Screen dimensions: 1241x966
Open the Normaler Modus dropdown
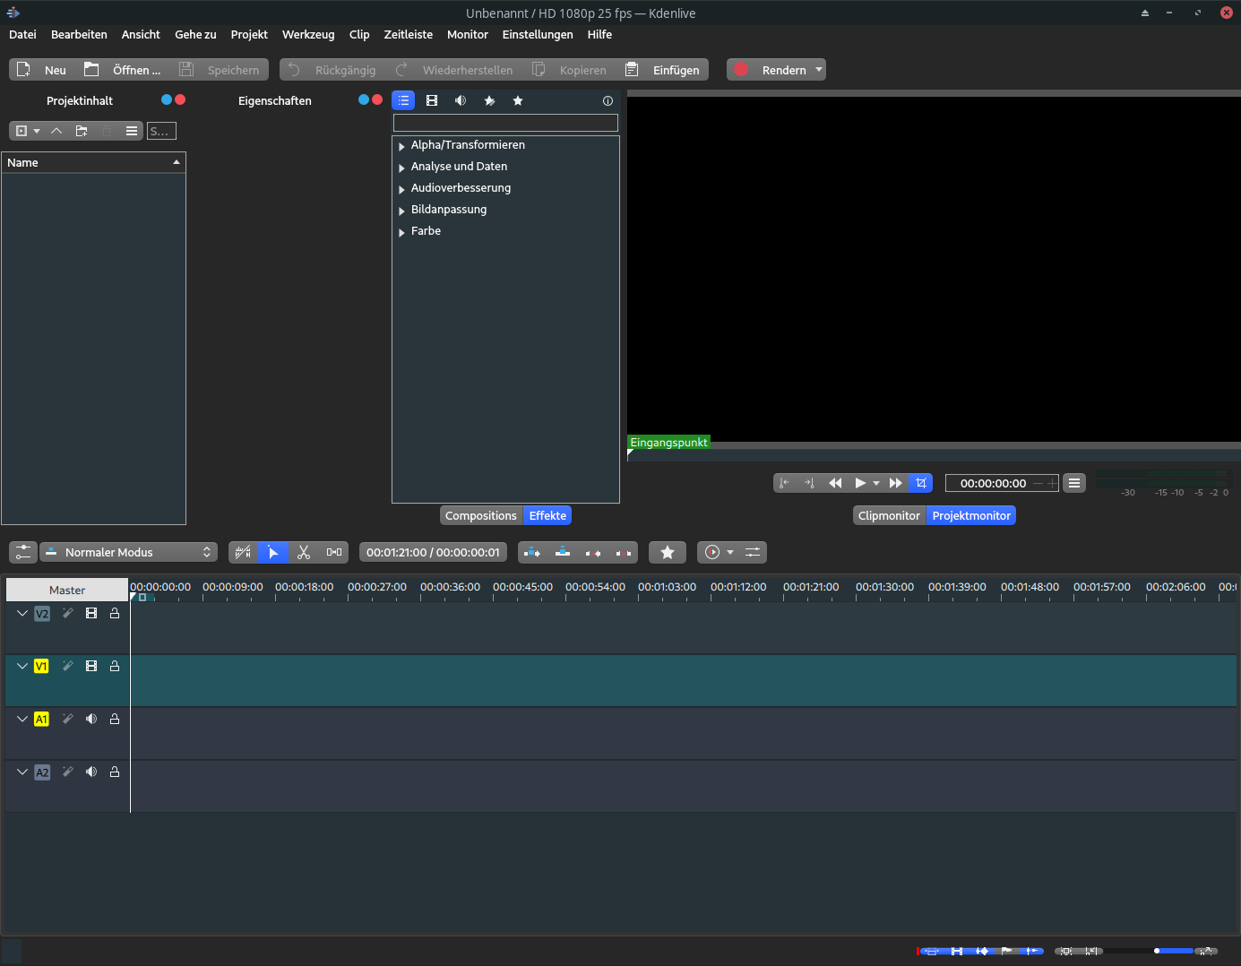[x=128, y=553]
